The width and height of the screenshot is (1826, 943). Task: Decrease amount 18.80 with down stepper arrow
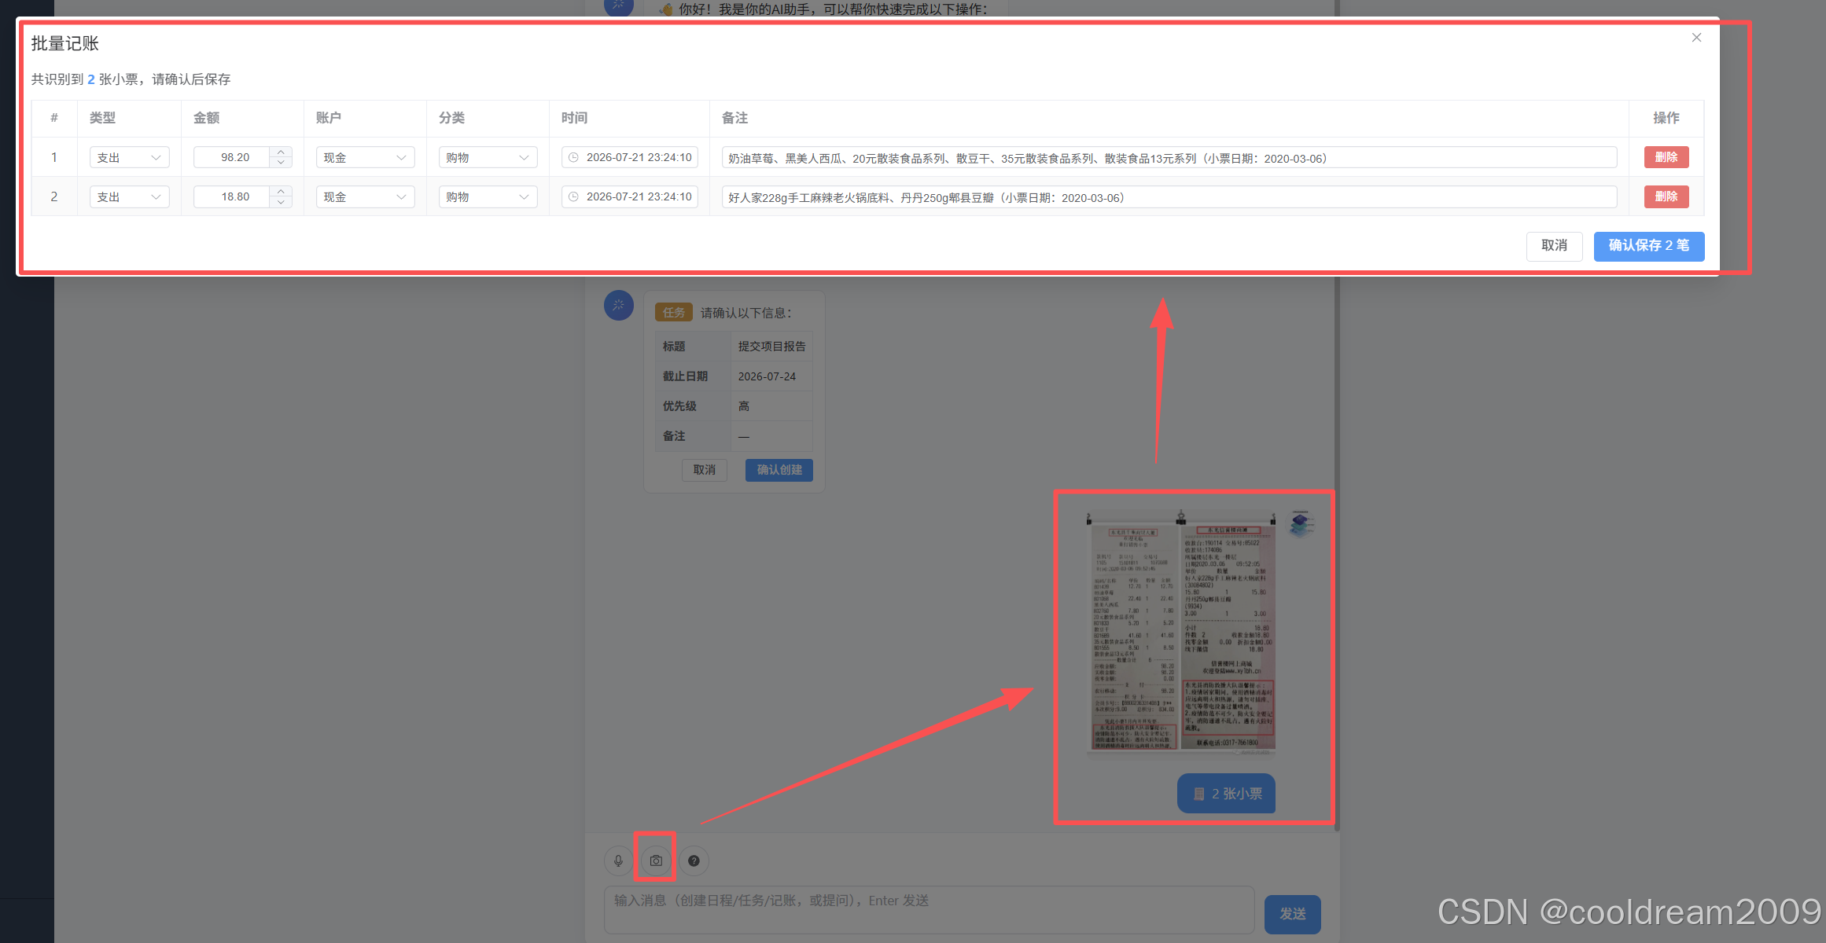click(281, 202)
